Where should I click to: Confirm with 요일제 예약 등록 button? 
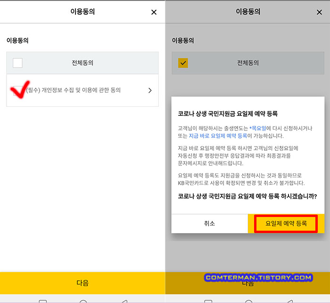(286, 224)
